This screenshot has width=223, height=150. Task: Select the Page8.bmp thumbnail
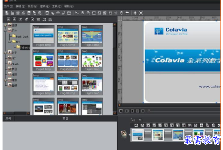click(68, 84)
